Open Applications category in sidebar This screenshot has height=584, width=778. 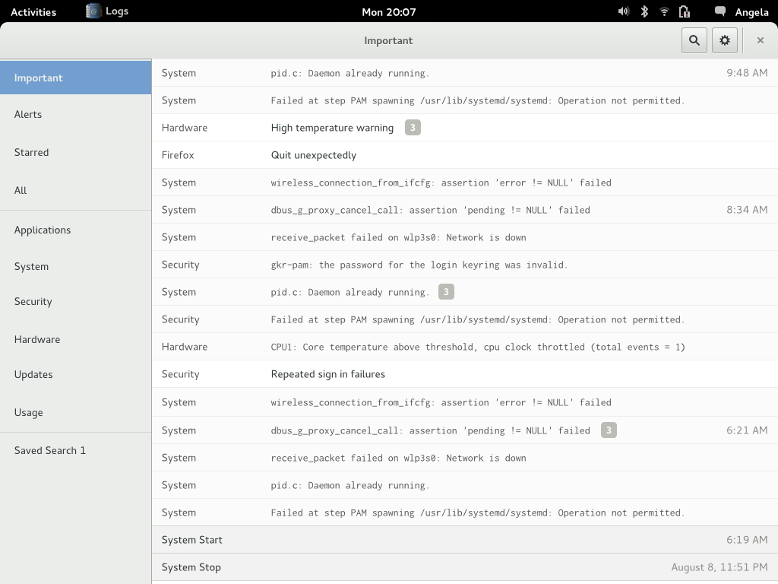[75, 230]
